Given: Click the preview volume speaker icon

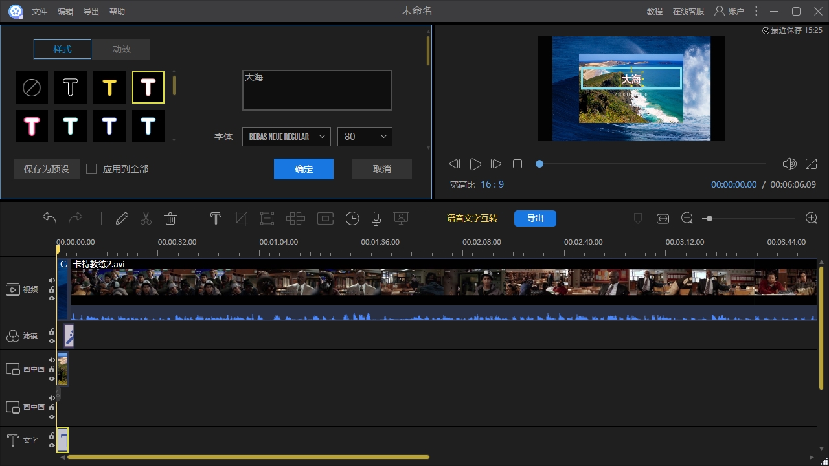Looking at the screenshot, I should [789, 164].
